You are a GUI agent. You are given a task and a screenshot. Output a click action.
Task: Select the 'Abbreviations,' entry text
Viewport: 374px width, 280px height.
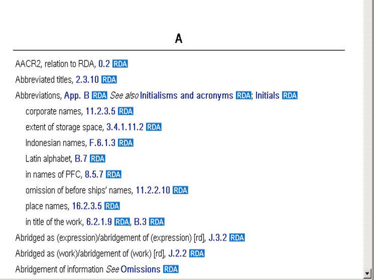coord(39,96)
